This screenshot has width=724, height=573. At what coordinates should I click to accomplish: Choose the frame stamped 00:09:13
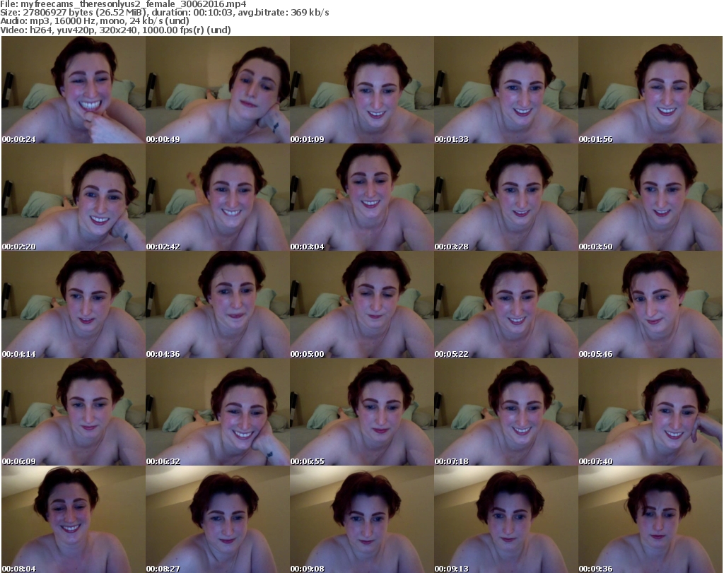(x=506, y=519)
